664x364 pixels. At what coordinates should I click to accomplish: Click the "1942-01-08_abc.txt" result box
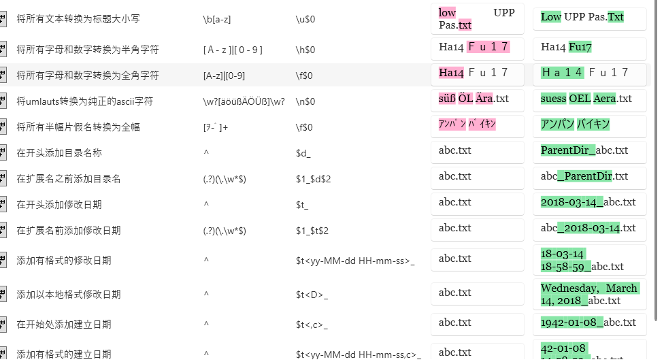click(589, 322)
